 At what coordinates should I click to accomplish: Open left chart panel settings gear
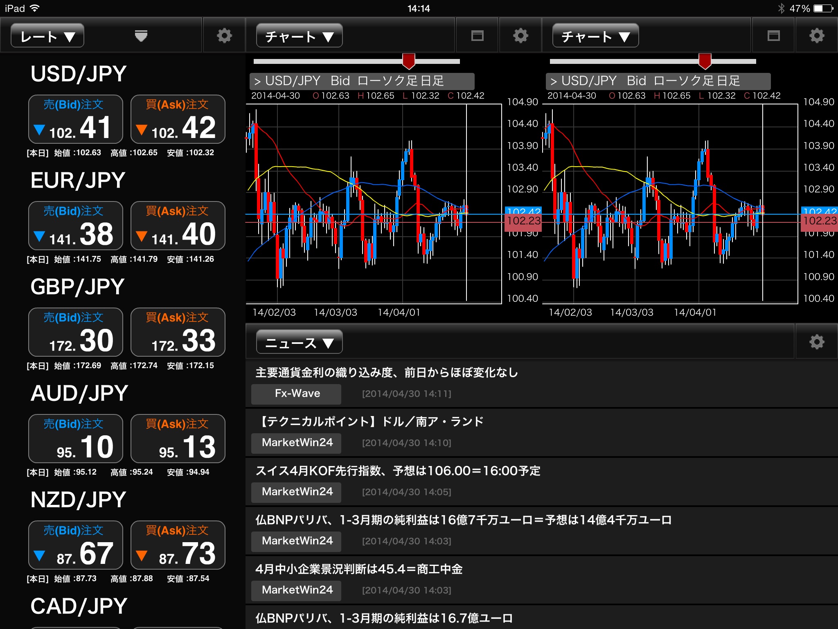(x=520, y=36)
